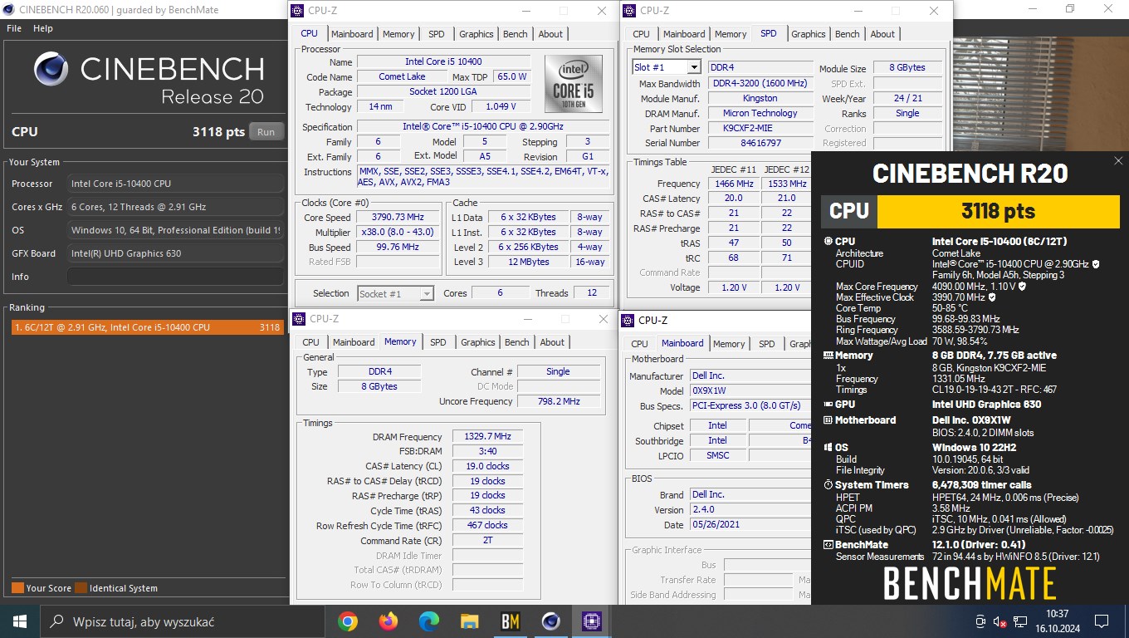Screen dimensions: 1129x638
Task: Click the orange Your Score legend swatch
Action: (x=17, y=588)
